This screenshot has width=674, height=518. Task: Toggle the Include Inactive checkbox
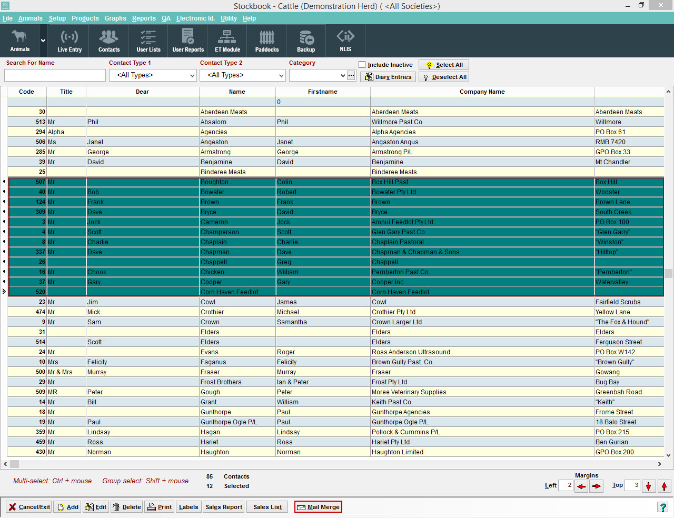(362, 65)
